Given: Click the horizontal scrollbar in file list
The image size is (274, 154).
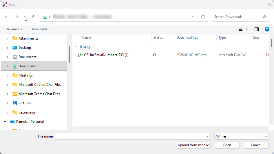Looking at the screenshot, I should (x=167, y=128).
